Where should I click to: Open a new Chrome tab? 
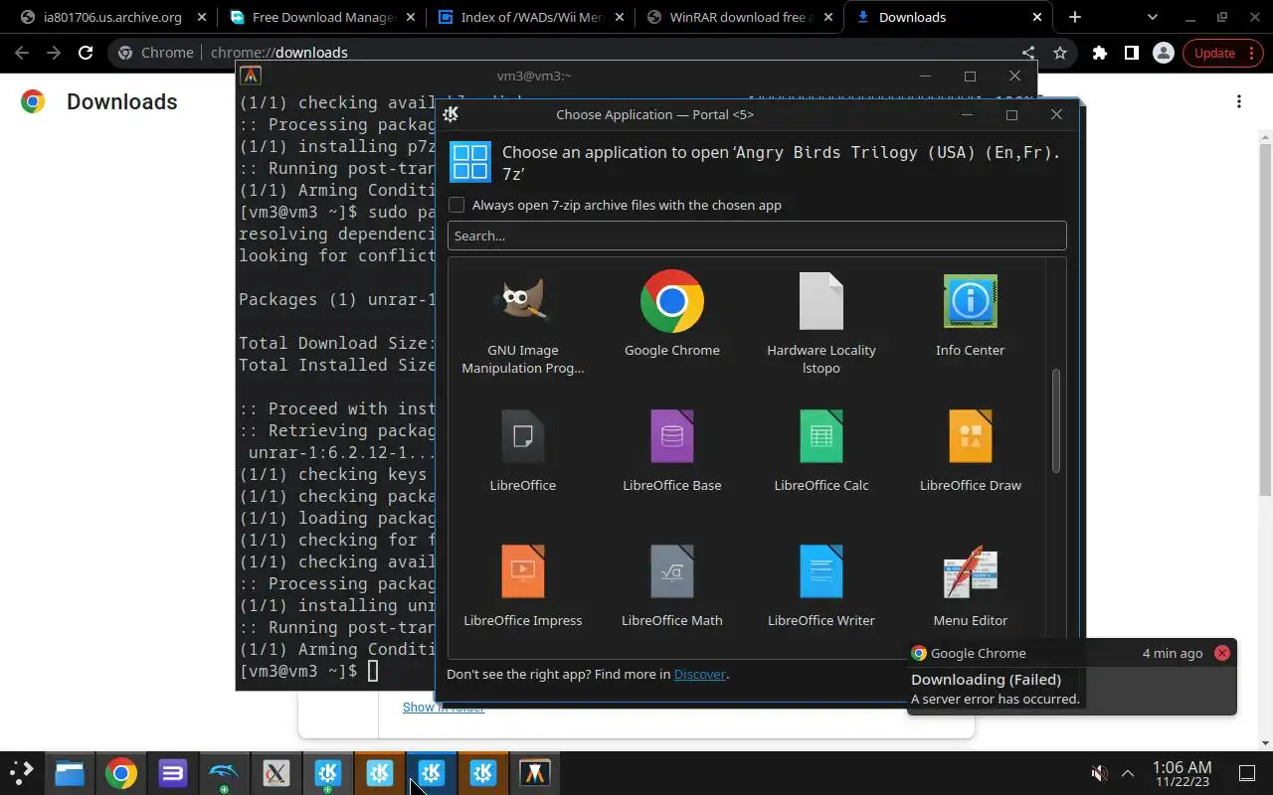coord(1075,17)
